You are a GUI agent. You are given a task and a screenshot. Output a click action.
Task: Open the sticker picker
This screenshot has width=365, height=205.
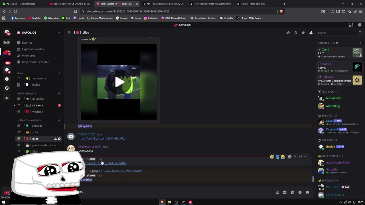click(x=292, y=192)
